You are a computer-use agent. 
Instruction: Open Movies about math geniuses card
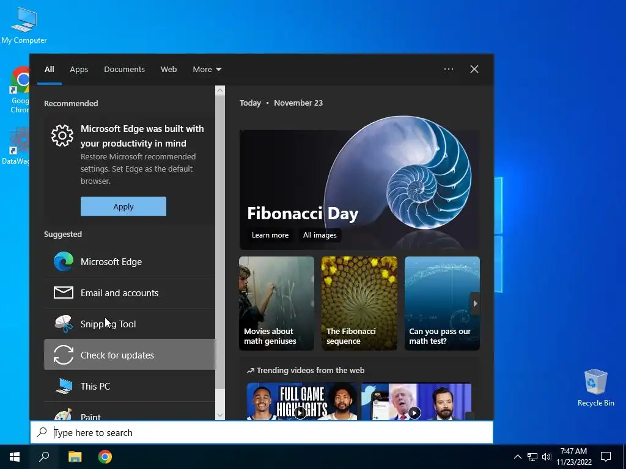(277, 304)
